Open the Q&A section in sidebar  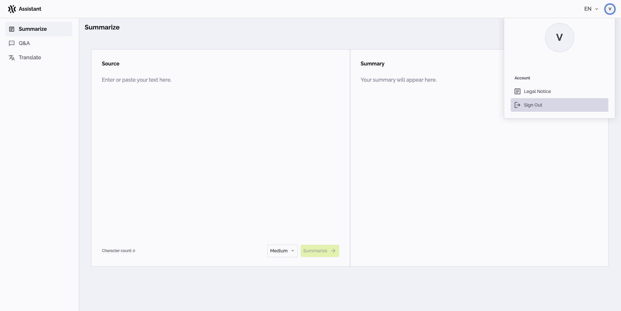(x=24, y=43)
